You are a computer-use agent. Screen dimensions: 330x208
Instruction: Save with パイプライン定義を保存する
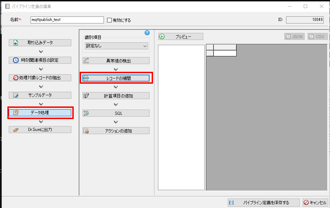coord(264,202)
